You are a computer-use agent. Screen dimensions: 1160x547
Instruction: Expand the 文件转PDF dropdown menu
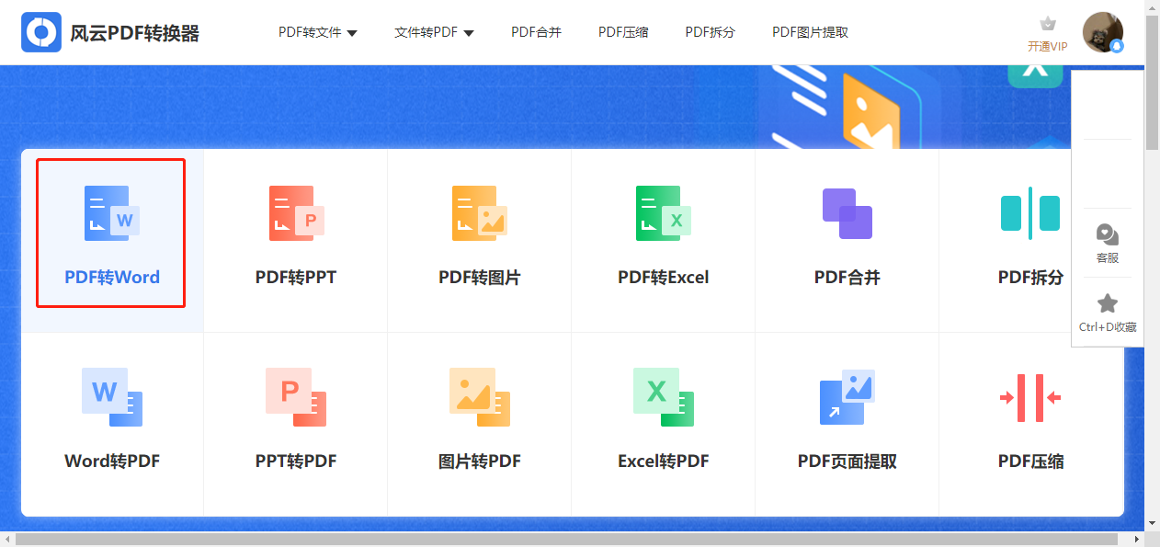click(434, 32)
